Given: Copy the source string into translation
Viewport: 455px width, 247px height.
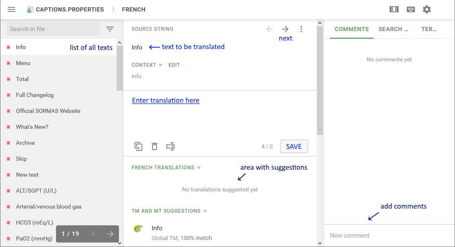Looking at the screenshot, I should pyautogui.click(x=138, y=146).
